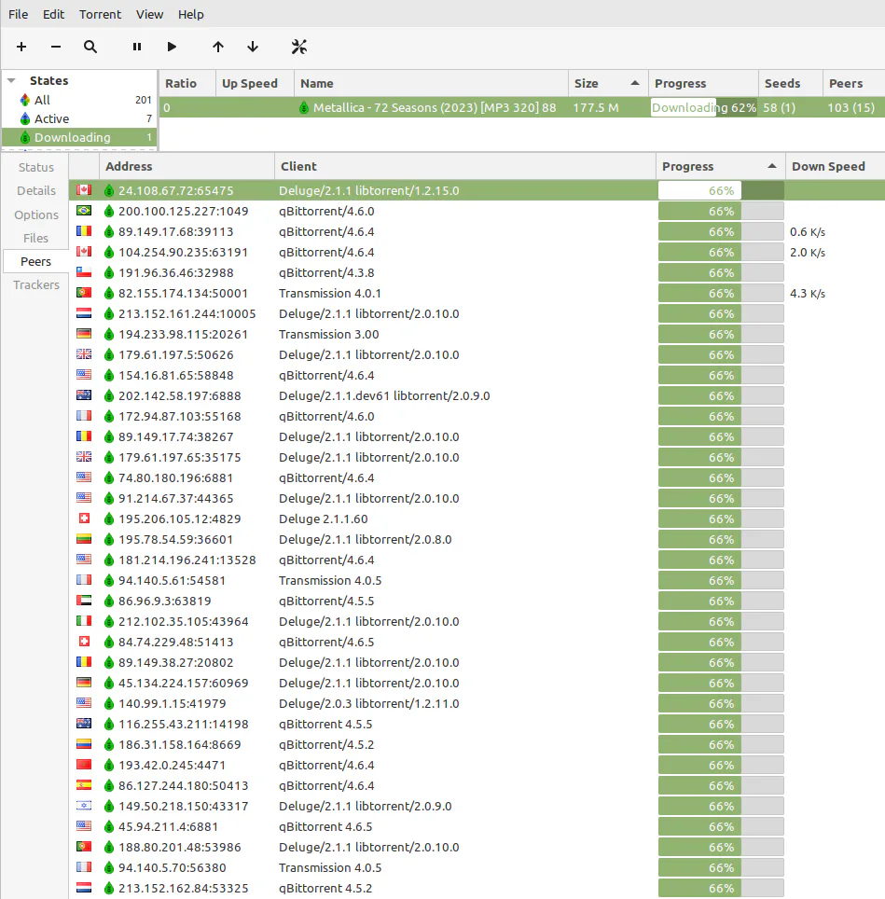
Task: Select the Metallica - 72 Seasons torrent row
Action: point(522,107)
